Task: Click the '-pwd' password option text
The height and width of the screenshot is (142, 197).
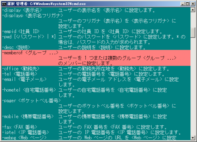Action: pyautogui.click(x=29, y=37)
